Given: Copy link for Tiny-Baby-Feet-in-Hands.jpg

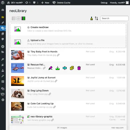Looking at the screenshot, I should [58, 55].
